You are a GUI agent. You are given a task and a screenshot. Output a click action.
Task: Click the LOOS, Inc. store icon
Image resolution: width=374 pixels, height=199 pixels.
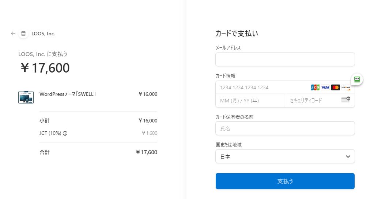point(23,34)
